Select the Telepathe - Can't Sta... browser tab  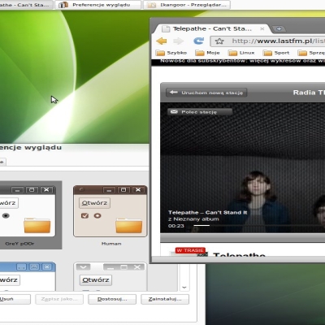pyautogui.click(x=211, y=28)
